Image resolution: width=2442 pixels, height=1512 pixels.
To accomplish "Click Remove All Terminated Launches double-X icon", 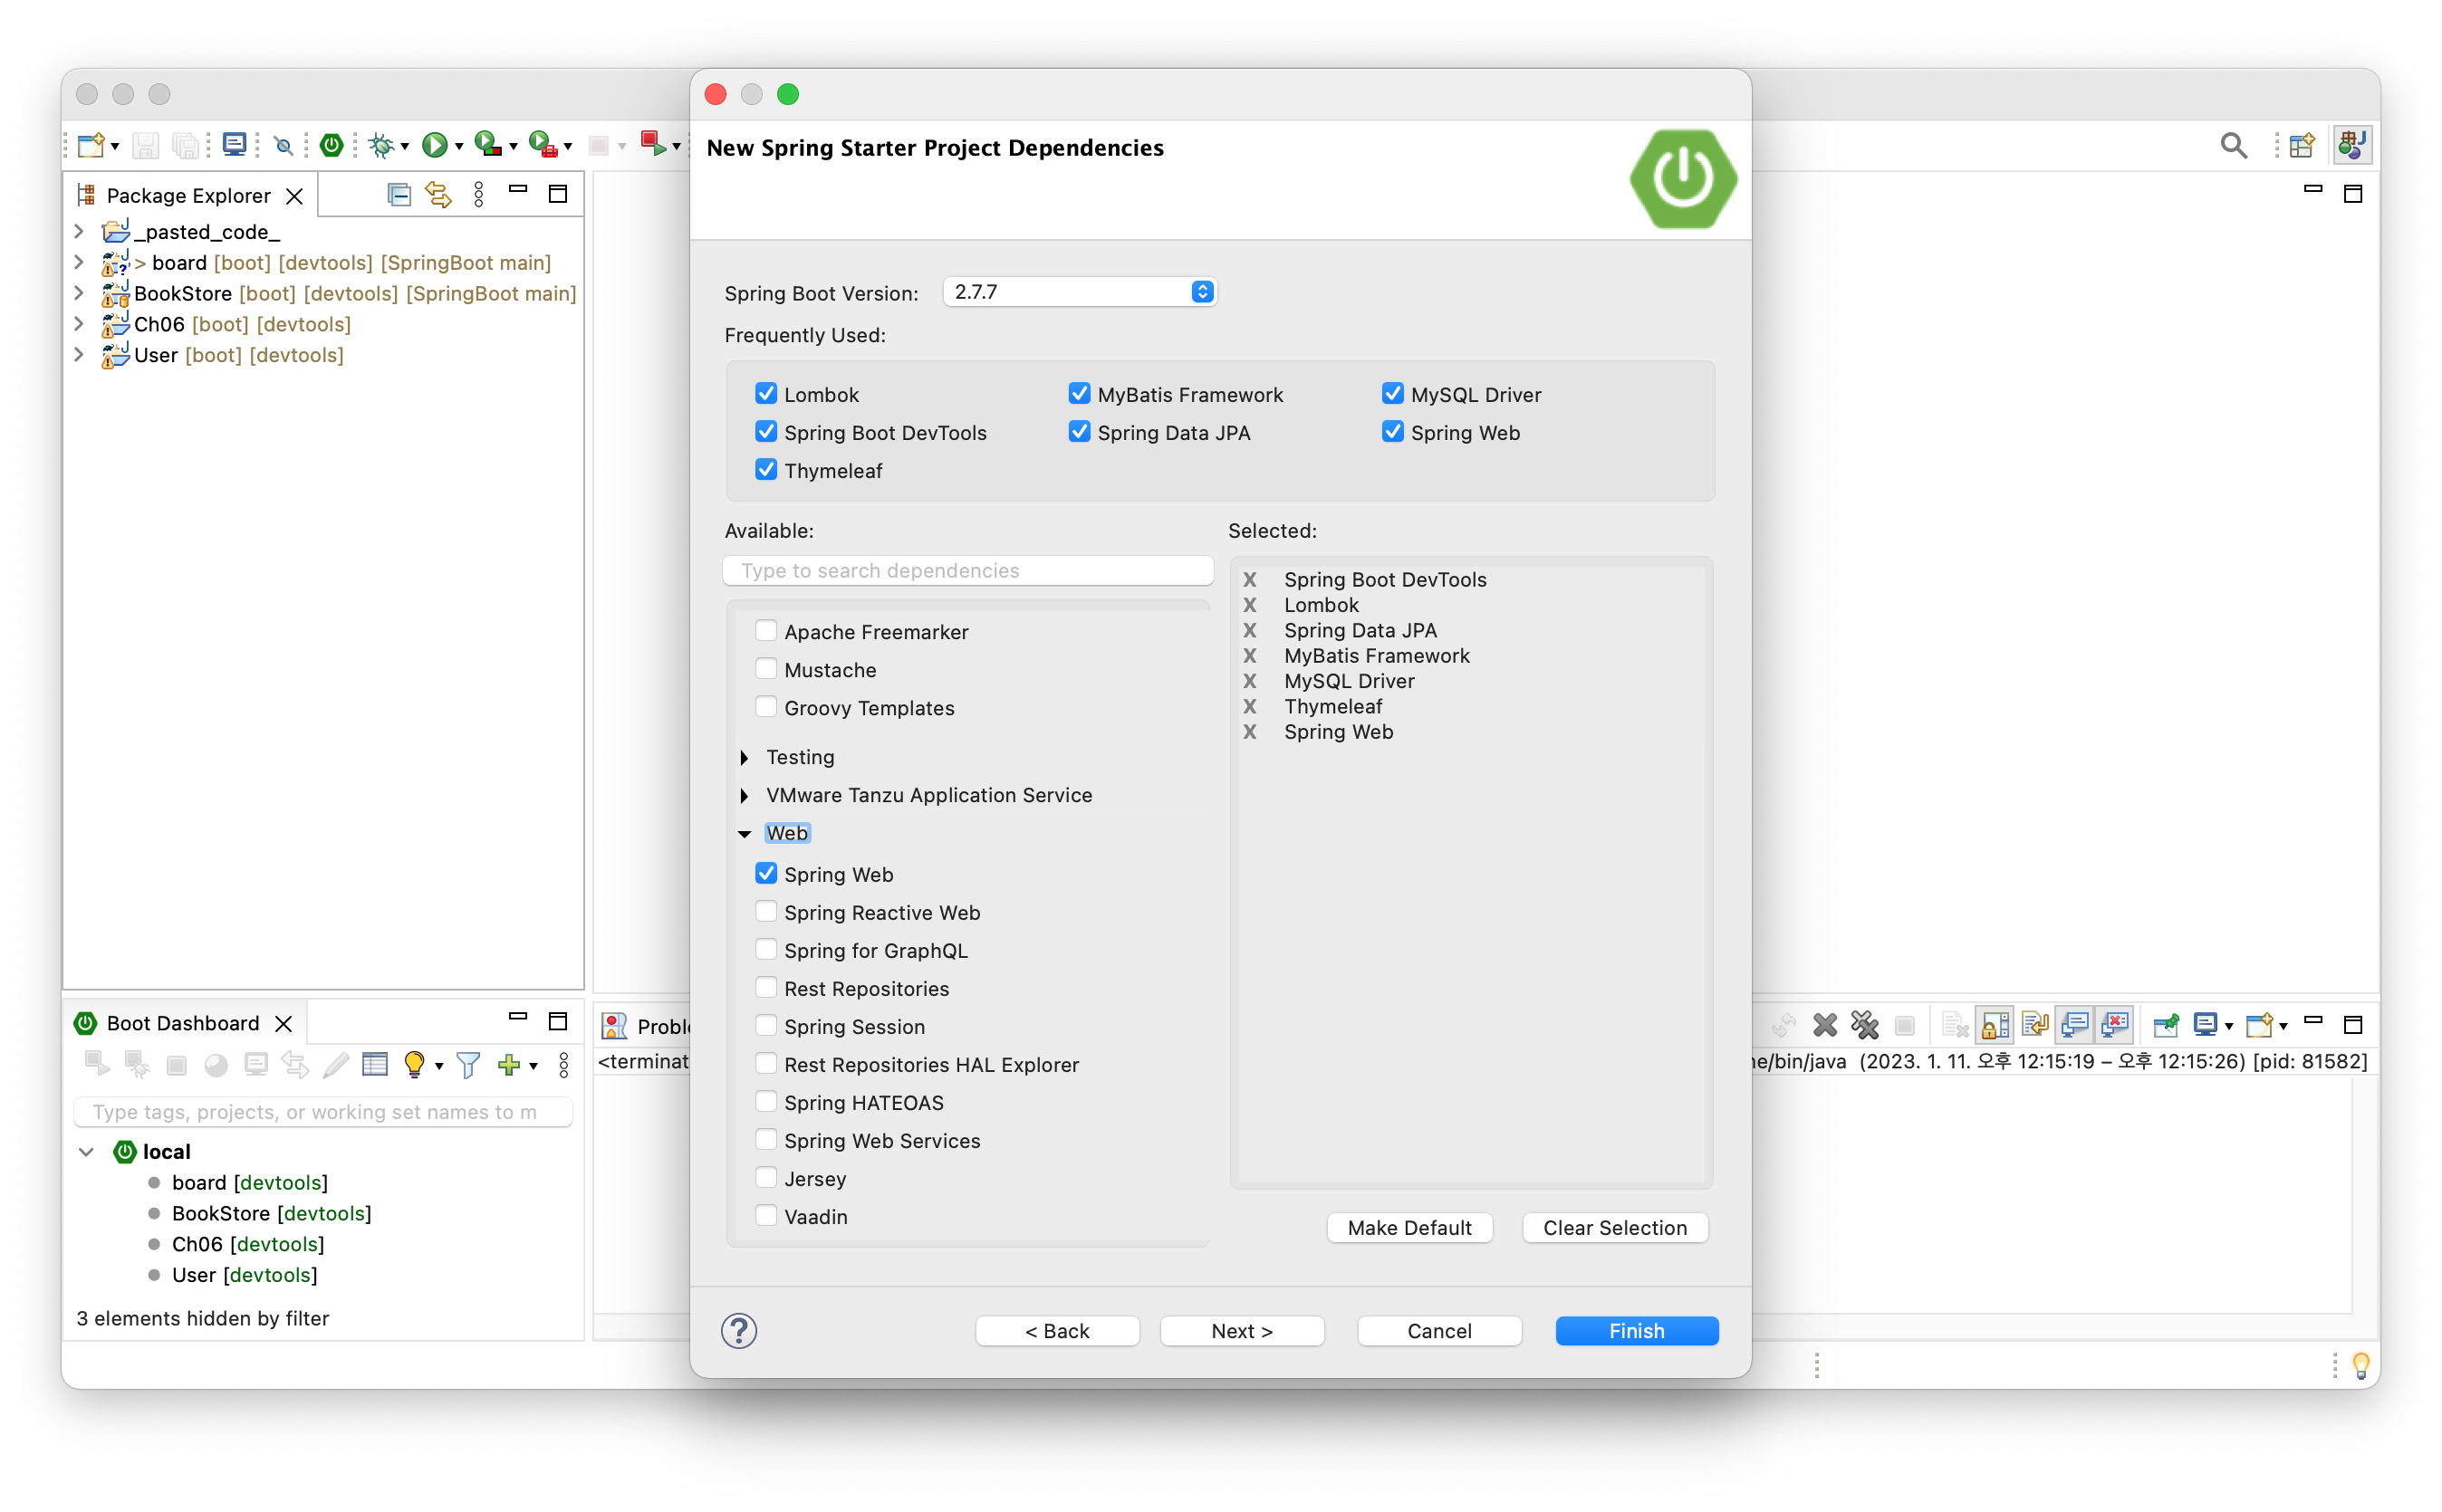I will click(1864, 1025).
